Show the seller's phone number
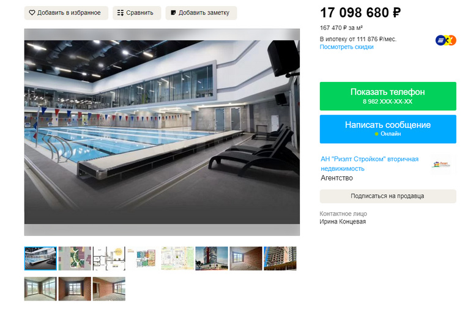 point(388,96)
